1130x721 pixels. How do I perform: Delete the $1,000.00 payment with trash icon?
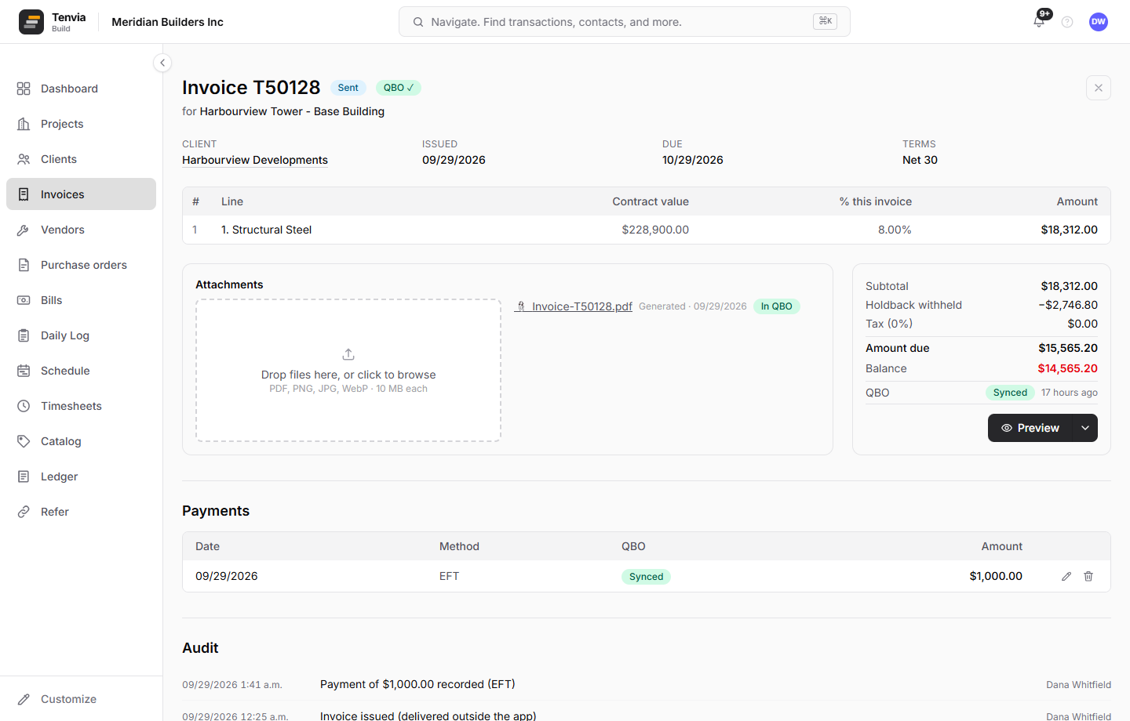tap(1088, 576)
